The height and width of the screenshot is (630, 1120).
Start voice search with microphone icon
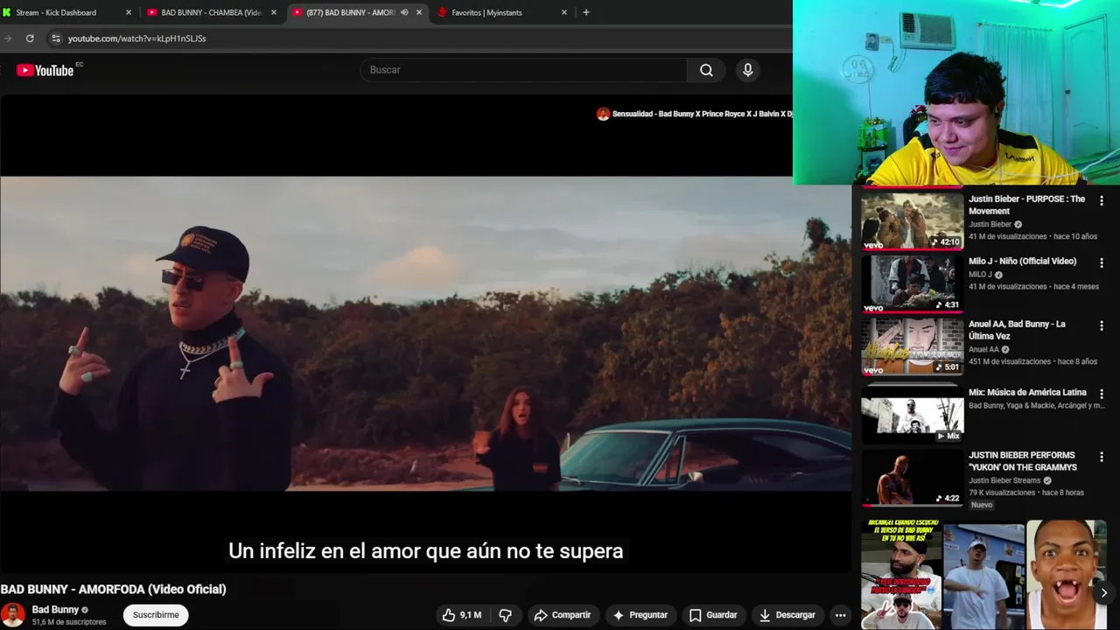(747, 70)
